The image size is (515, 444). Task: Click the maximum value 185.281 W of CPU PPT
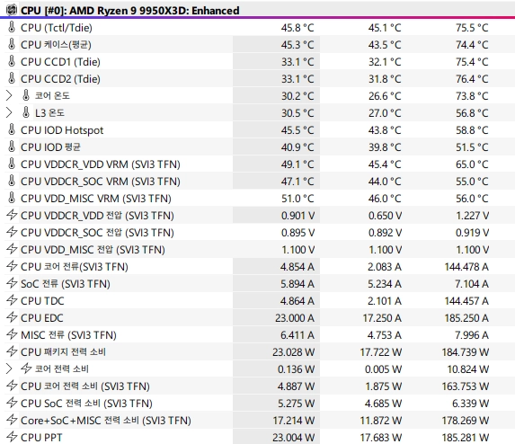[x=466, y=438]
